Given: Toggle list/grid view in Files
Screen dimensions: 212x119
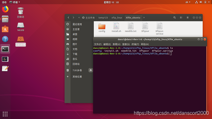Looking at the screenshot, I should pos(181,18).
